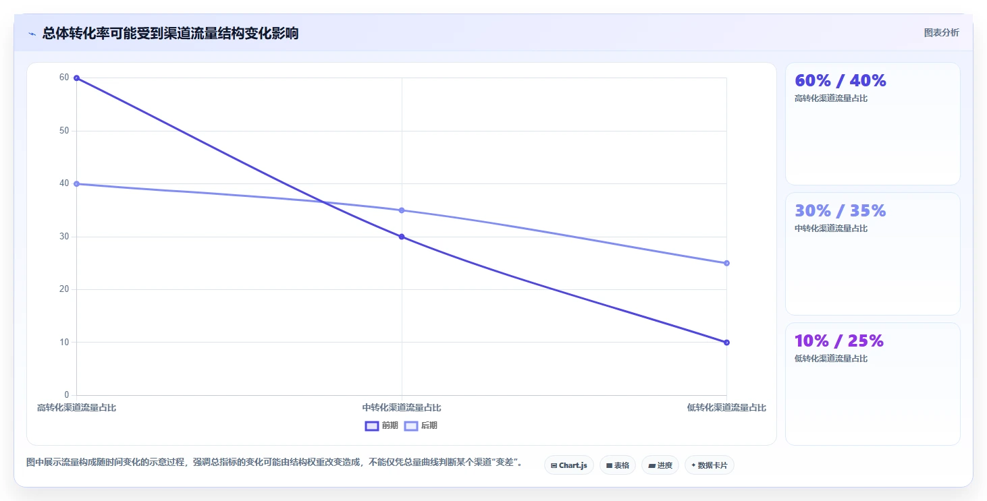This screenshot has height=501, width=987.
Task: Toggle the 后期 legend item
Action: pos(421,425)
